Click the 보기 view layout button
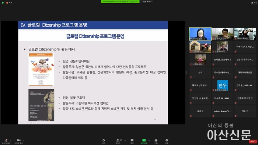The height and width of the screenshot is (145, 258). coord(254,3)
